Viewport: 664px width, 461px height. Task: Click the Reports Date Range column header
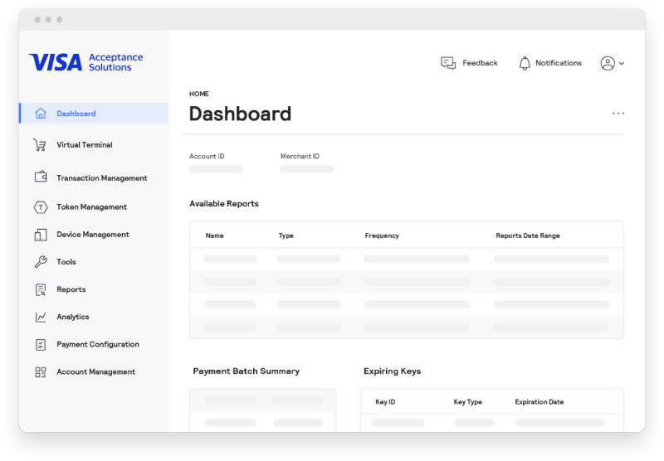[x=527, y=235]
